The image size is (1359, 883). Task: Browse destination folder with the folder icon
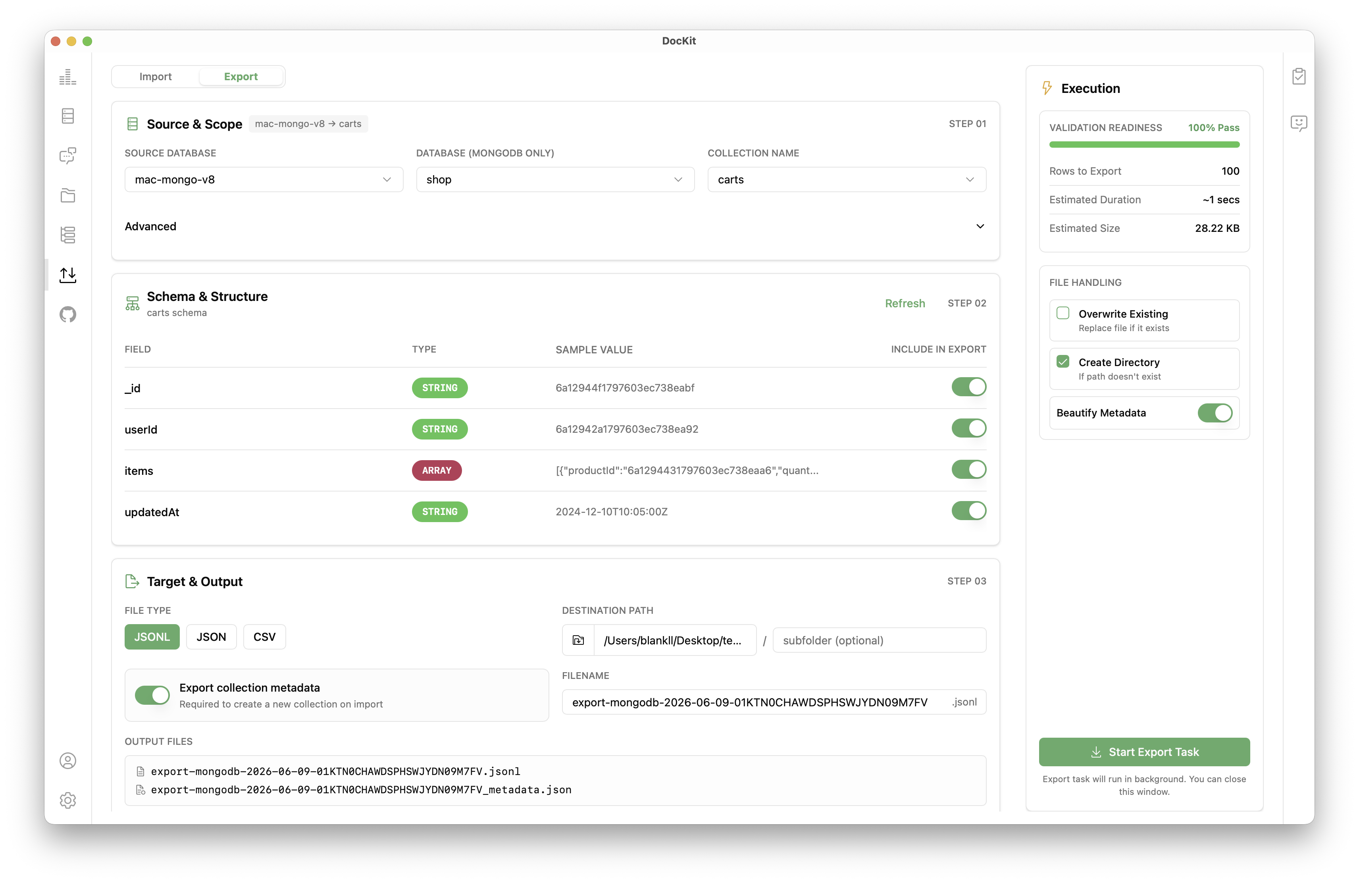click(578, 640)
